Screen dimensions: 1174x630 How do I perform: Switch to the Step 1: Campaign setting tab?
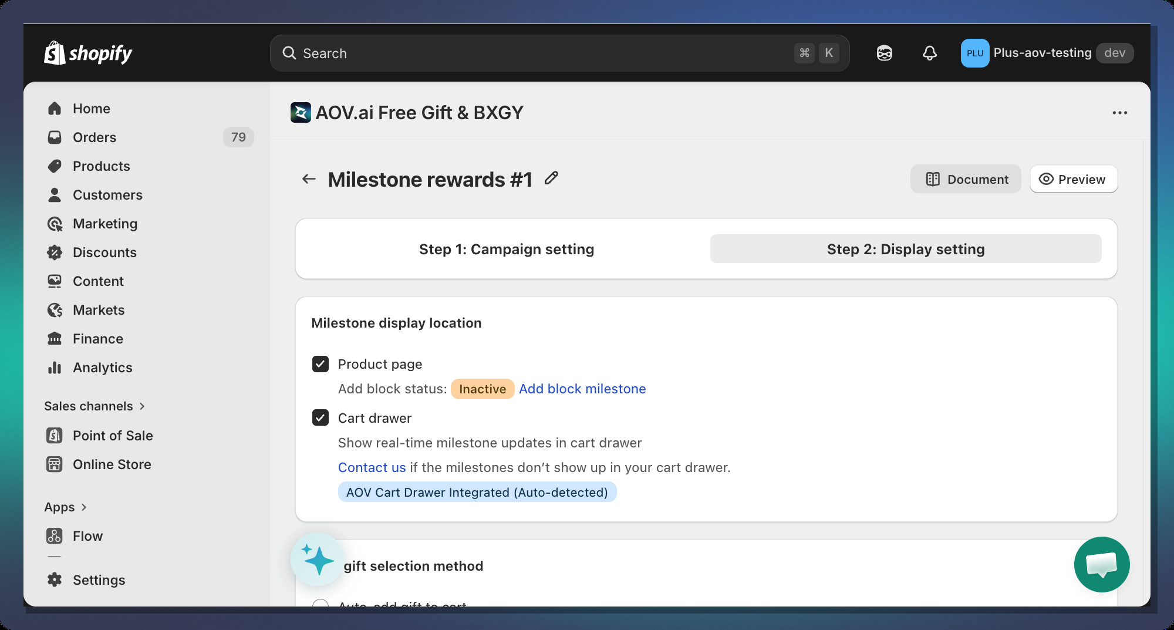point(506,249)
